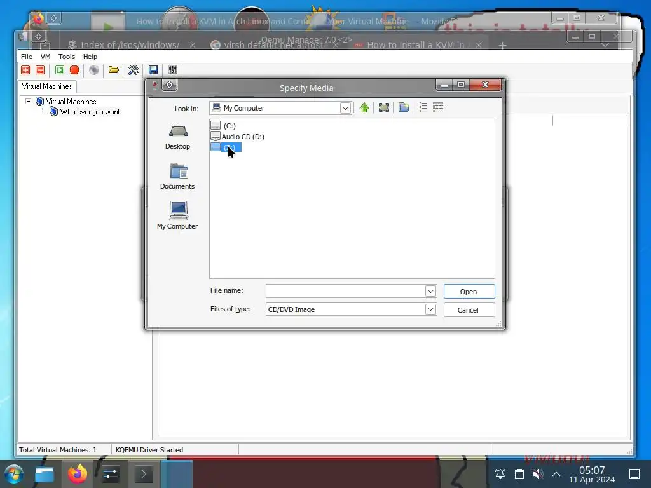The image size is (651, 488).
Task: Click the blue floppy disk save icon
Action: coord(153,70)
